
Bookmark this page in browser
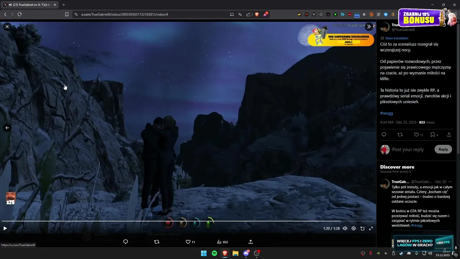tap(66, 14)
